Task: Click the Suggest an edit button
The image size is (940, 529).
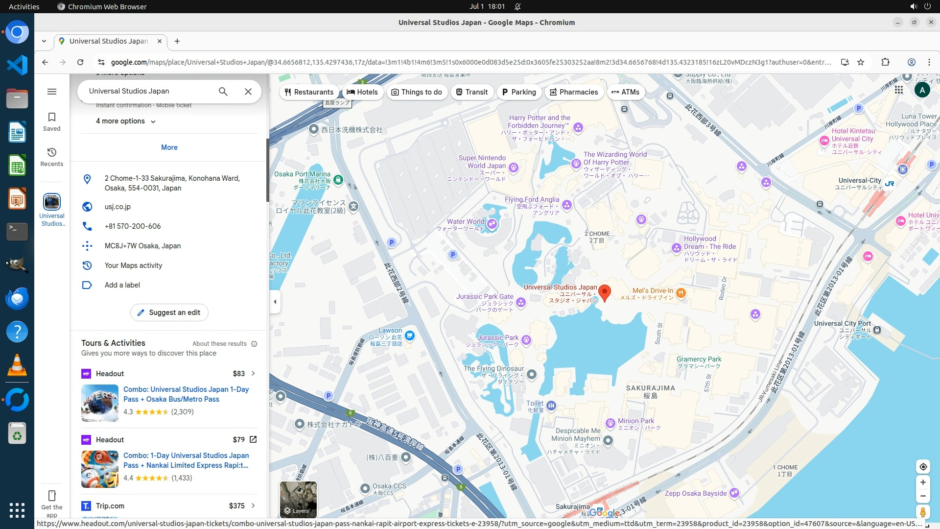Action: point(169,313)
